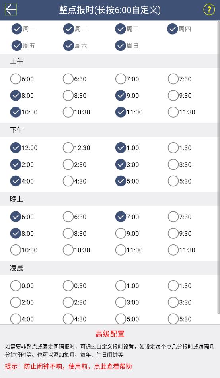Viewport: 220px width, 378px height.
Task: Uncheck the 周四 weekday checkbox
Action: click(179, 29)
